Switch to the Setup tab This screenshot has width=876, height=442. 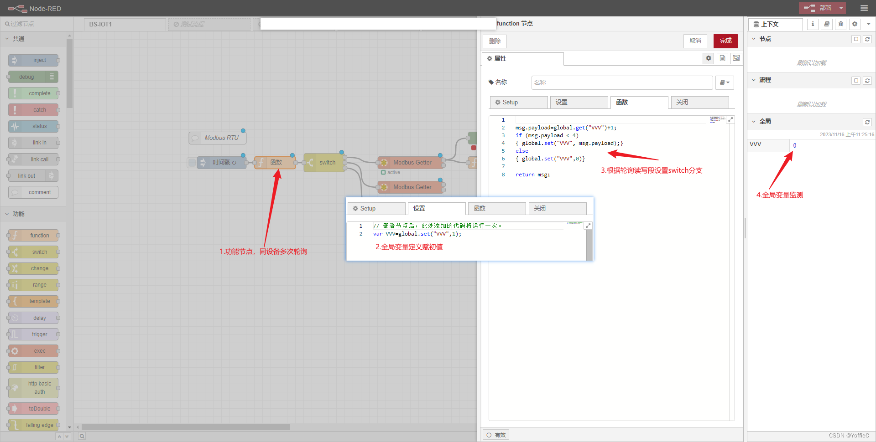[518, 102]
